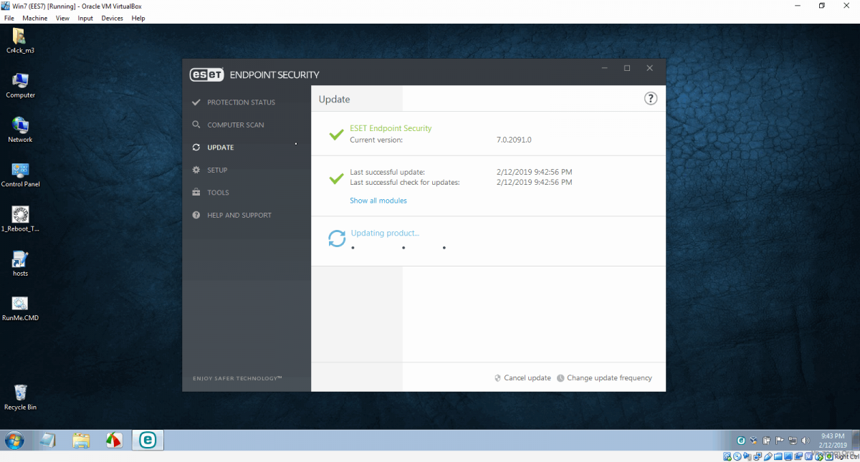Open Tools section in sidebar
860x462 pixels.
[218, 193]
